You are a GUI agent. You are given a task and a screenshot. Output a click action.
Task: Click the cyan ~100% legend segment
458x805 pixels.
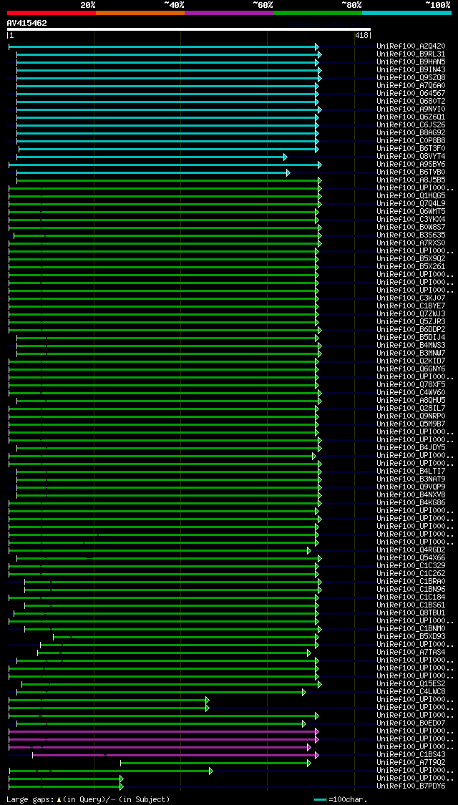click(x=406, y=12)
